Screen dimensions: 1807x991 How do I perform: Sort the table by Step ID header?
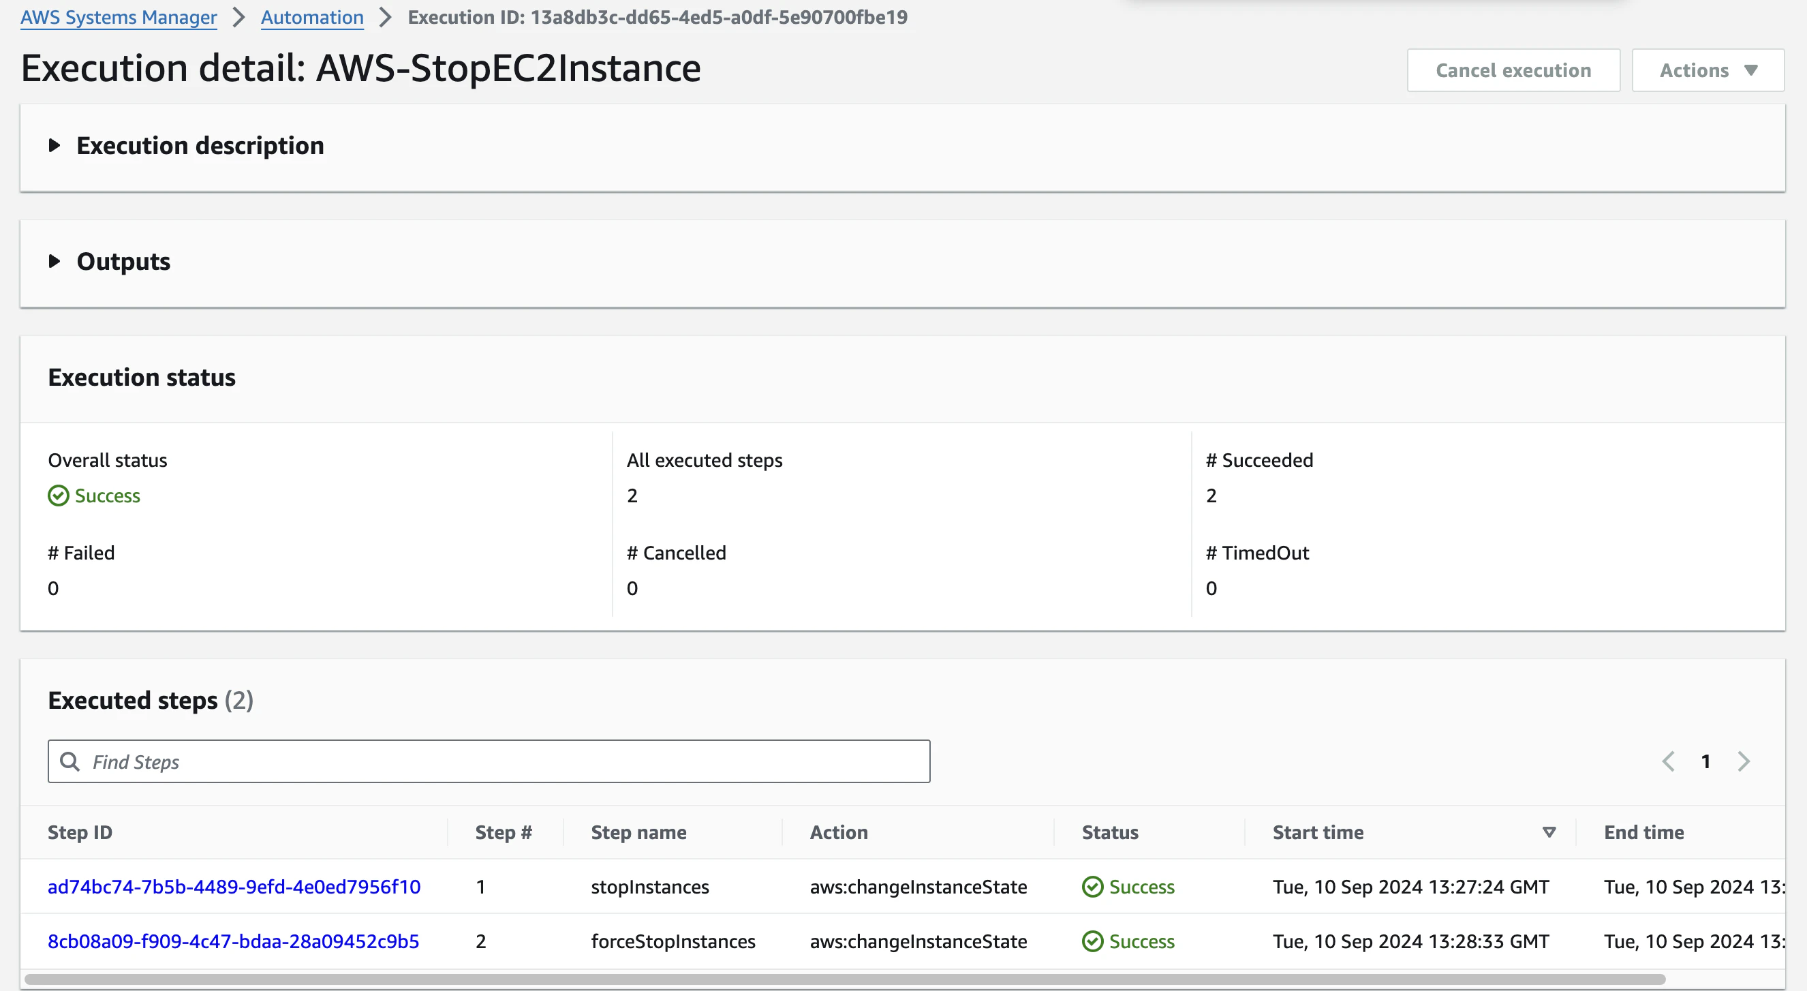pyautogui.click(x=80, y=832)
